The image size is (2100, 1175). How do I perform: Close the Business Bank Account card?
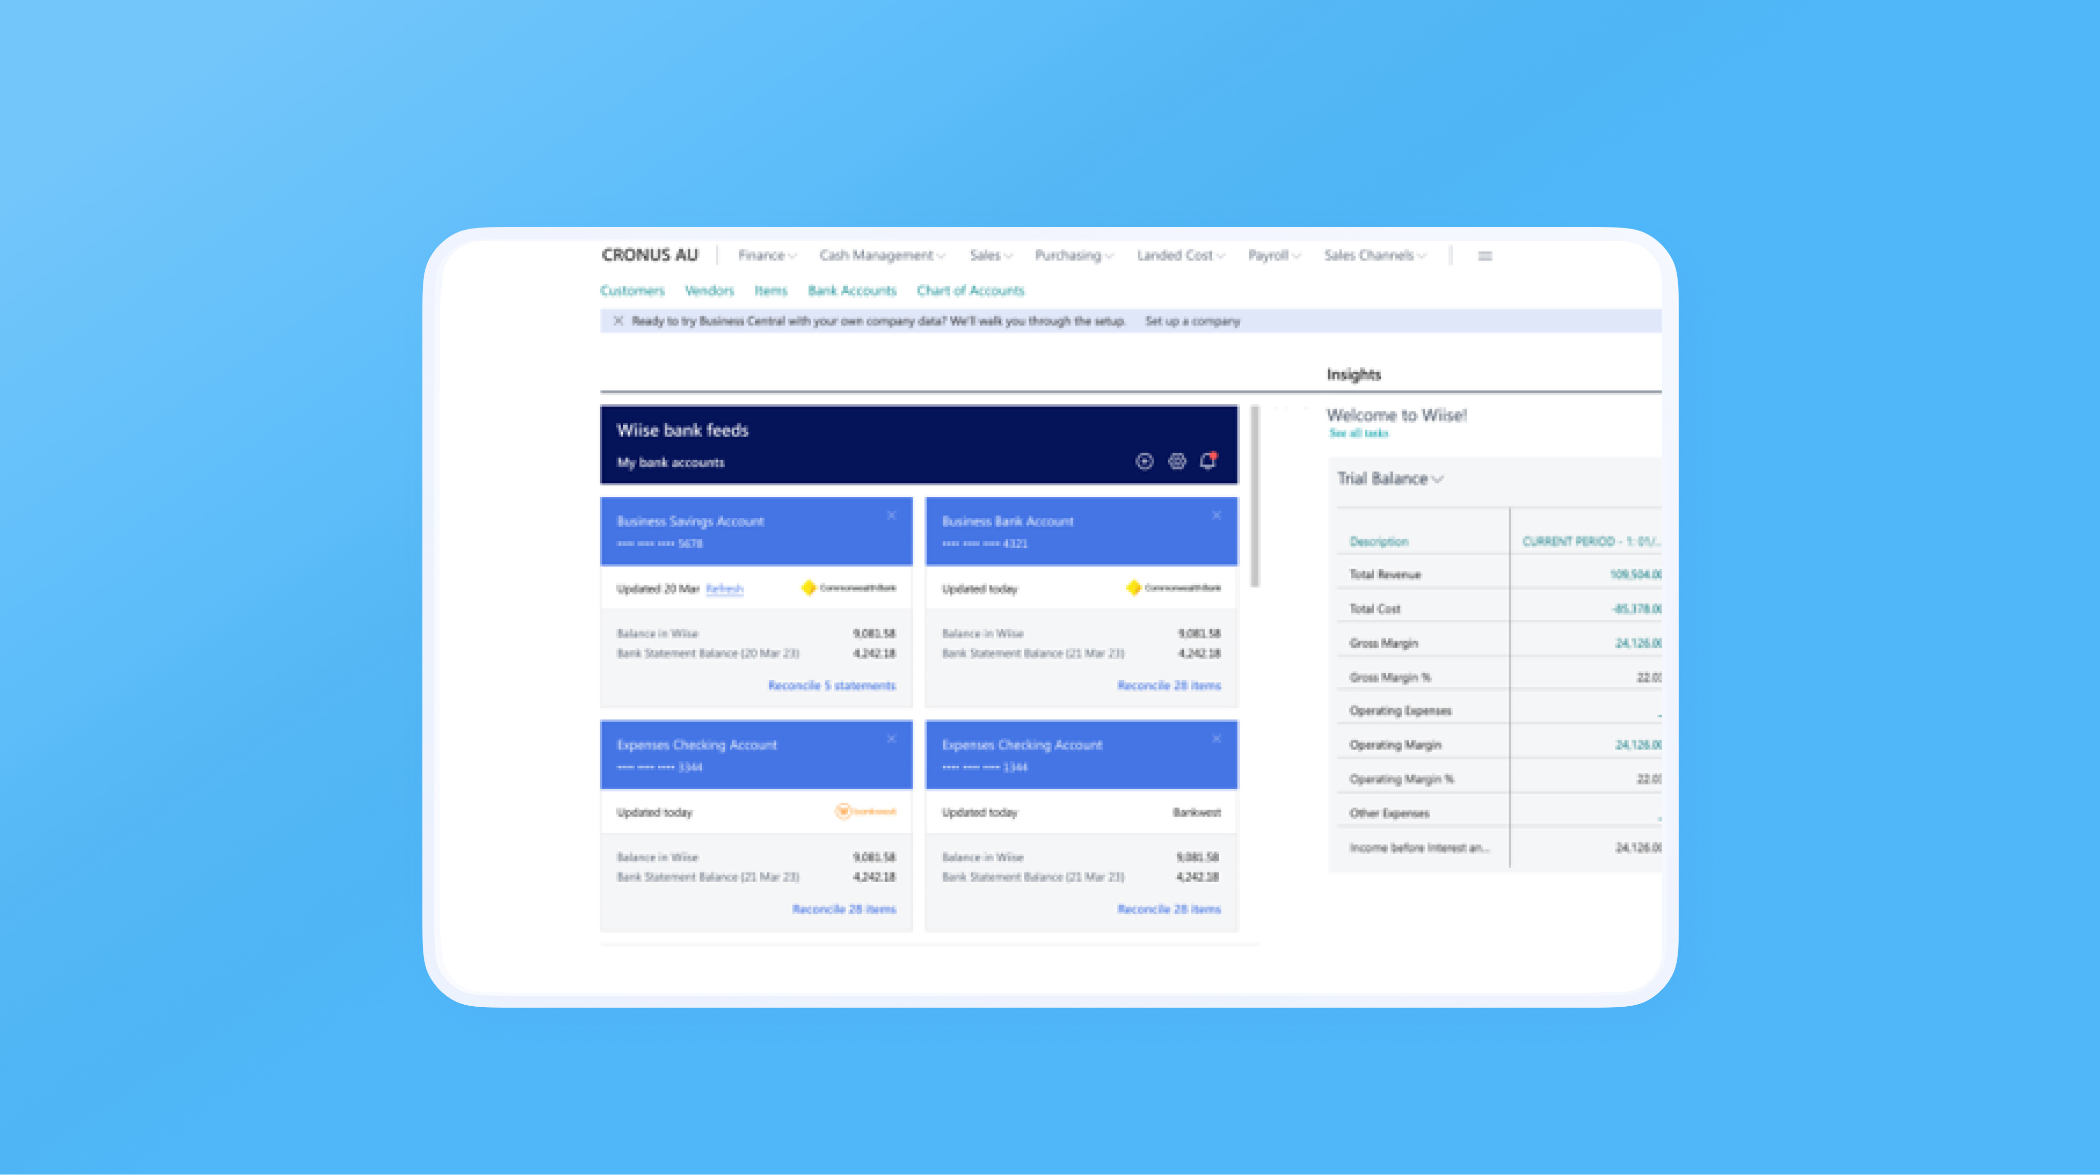pos(1216,515)
